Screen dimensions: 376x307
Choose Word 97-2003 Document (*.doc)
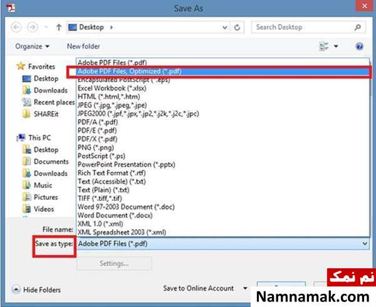[x=222, y=207]
